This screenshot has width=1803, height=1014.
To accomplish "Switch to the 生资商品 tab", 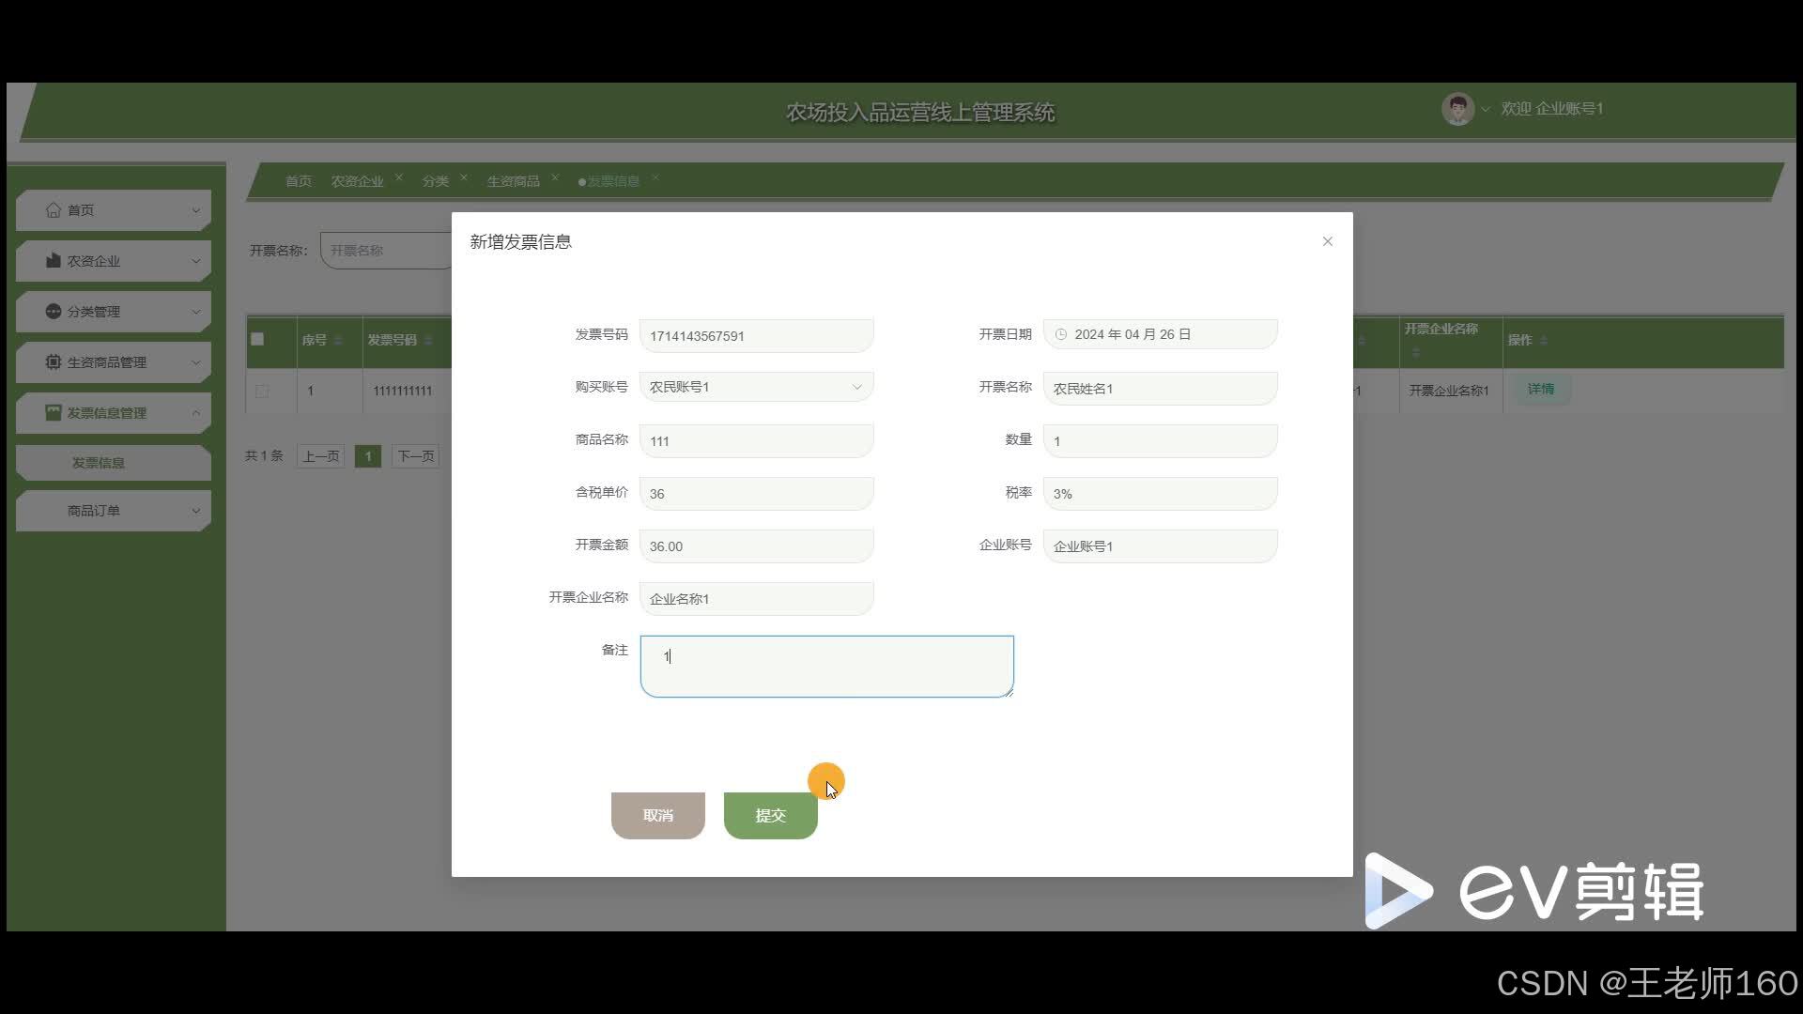I will (x=513, y=181).
